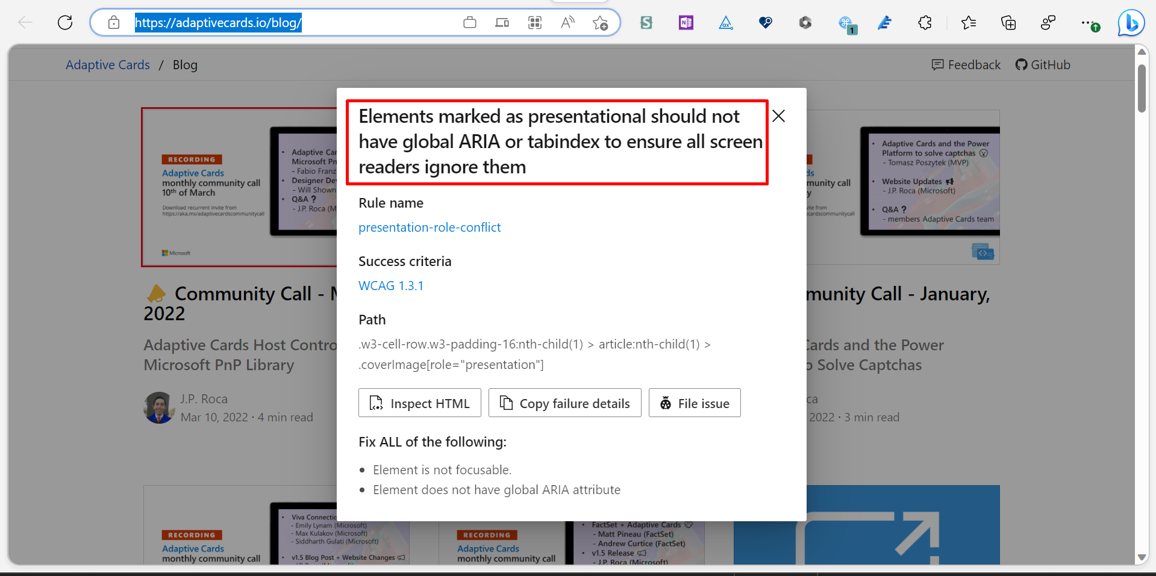Open the axe DevTools extension

click(725, 22)
